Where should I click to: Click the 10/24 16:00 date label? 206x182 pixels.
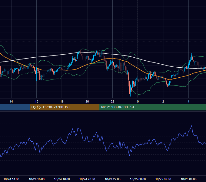click(37, 179)
